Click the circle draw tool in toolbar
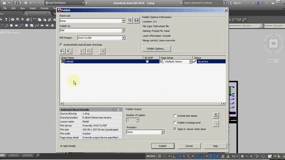 [x=27, y=26]
